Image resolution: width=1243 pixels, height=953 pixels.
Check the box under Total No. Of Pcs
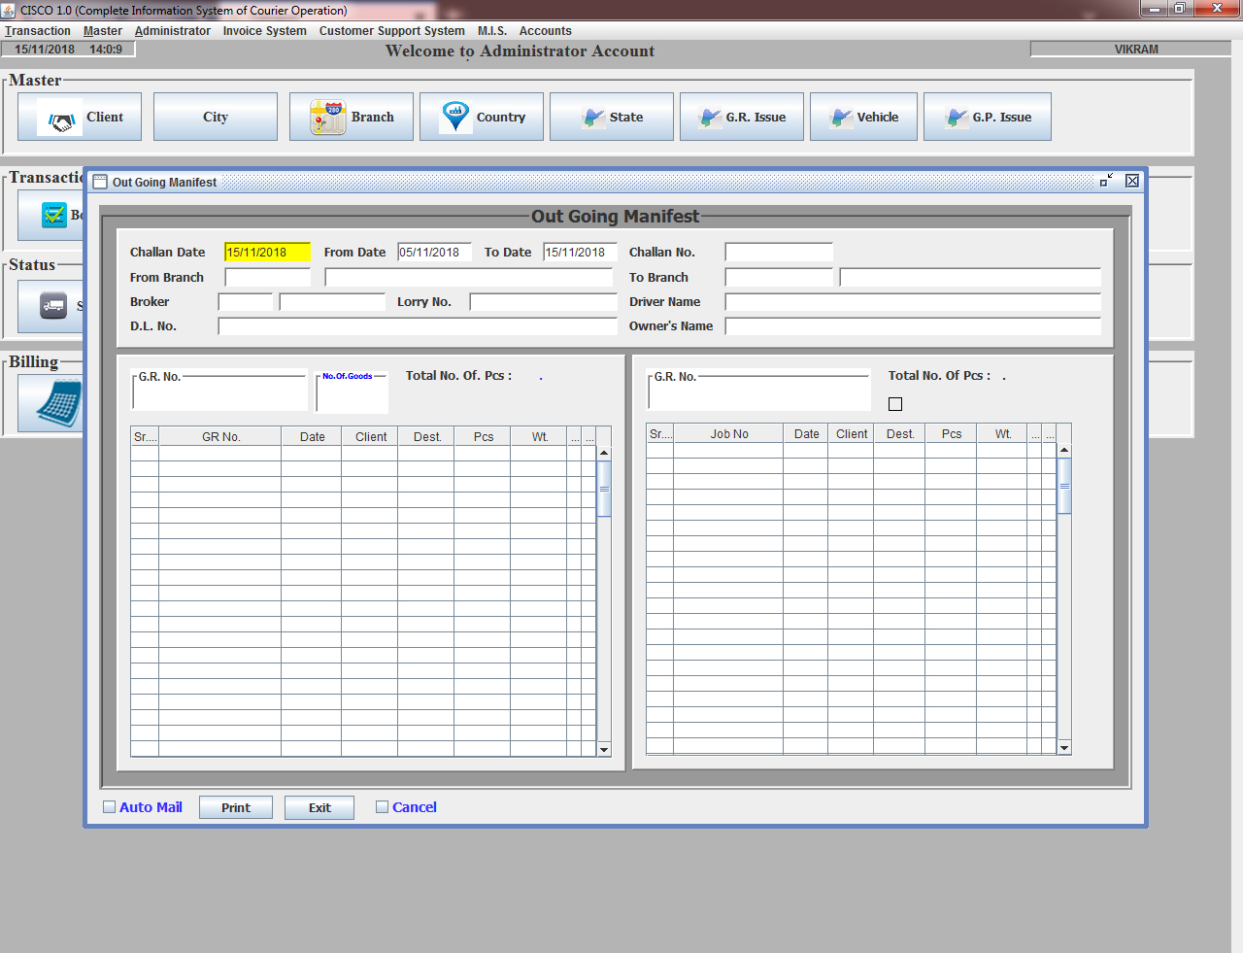point(895,404)
